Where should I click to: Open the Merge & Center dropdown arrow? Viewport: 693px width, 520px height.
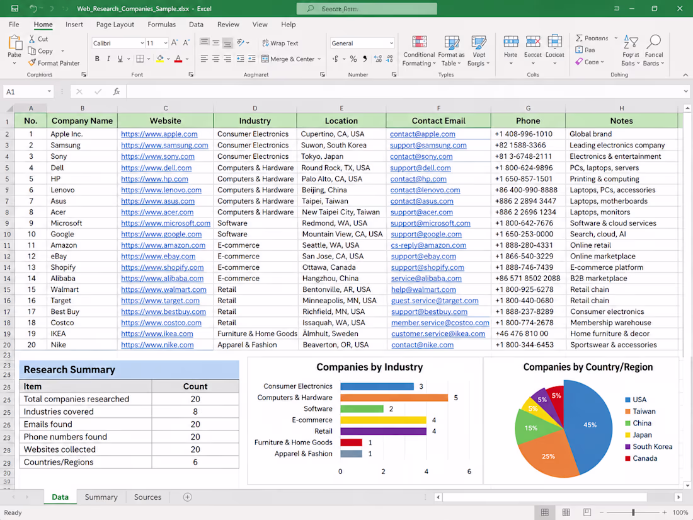point(319,59)
